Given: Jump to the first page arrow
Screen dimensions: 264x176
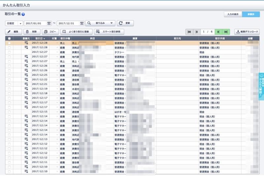Looking at the screenshot, I should click(x=189, y=32).
